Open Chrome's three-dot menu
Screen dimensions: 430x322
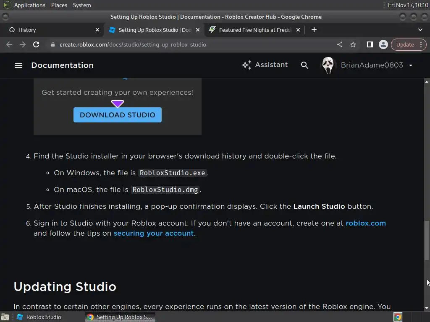click(x=421, y=44)
